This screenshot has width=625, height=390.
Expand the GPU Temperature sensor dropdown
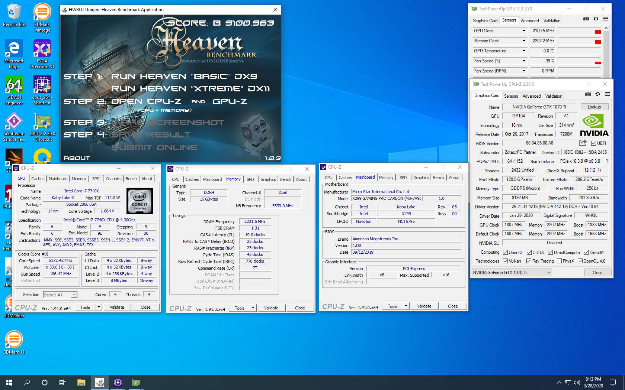pos(524,51)
